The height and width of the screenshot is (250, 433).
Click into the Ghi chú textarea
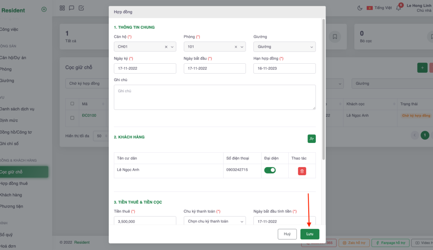(215, 97)
